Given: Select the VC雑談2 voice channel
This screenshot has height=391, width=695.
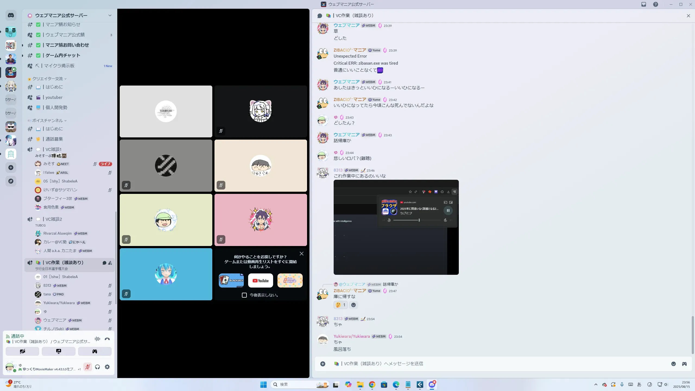Looking at the screenshot, I should coord(54,219).
